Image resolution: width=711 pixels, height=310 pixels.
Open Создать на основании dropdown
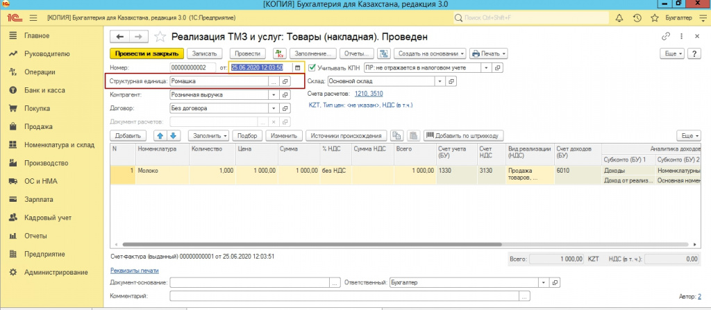430,53
